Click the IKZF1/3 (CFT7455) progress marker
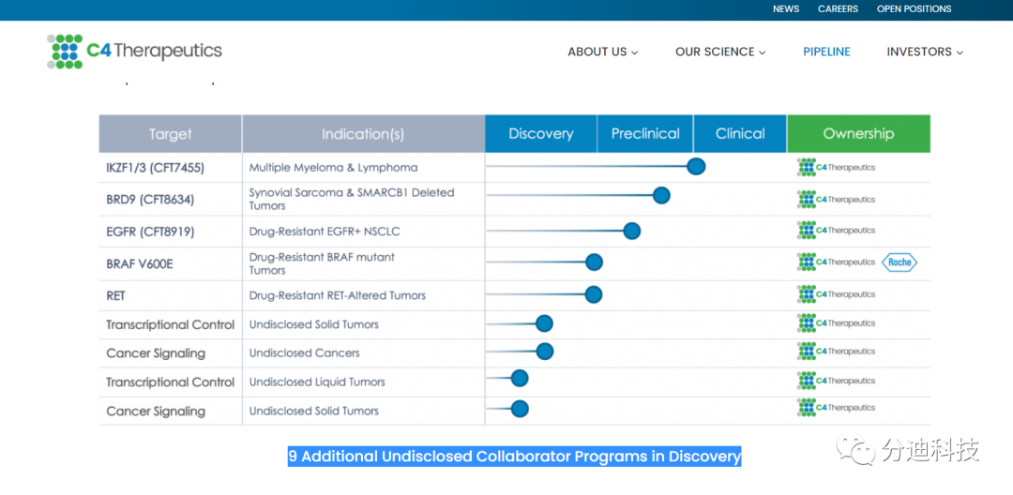The image size is (1013, 495). pyautogui.click(x=696, y=167)
